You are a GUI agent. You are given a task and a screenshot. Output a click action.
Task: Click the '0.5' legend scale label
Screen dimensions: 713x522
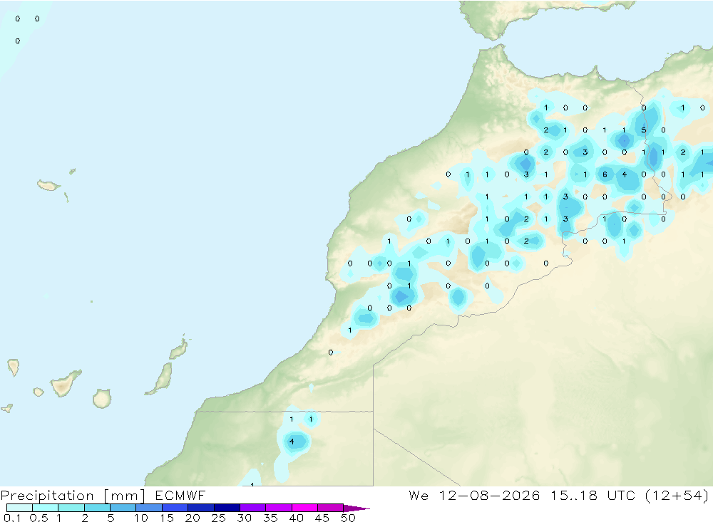39,518
